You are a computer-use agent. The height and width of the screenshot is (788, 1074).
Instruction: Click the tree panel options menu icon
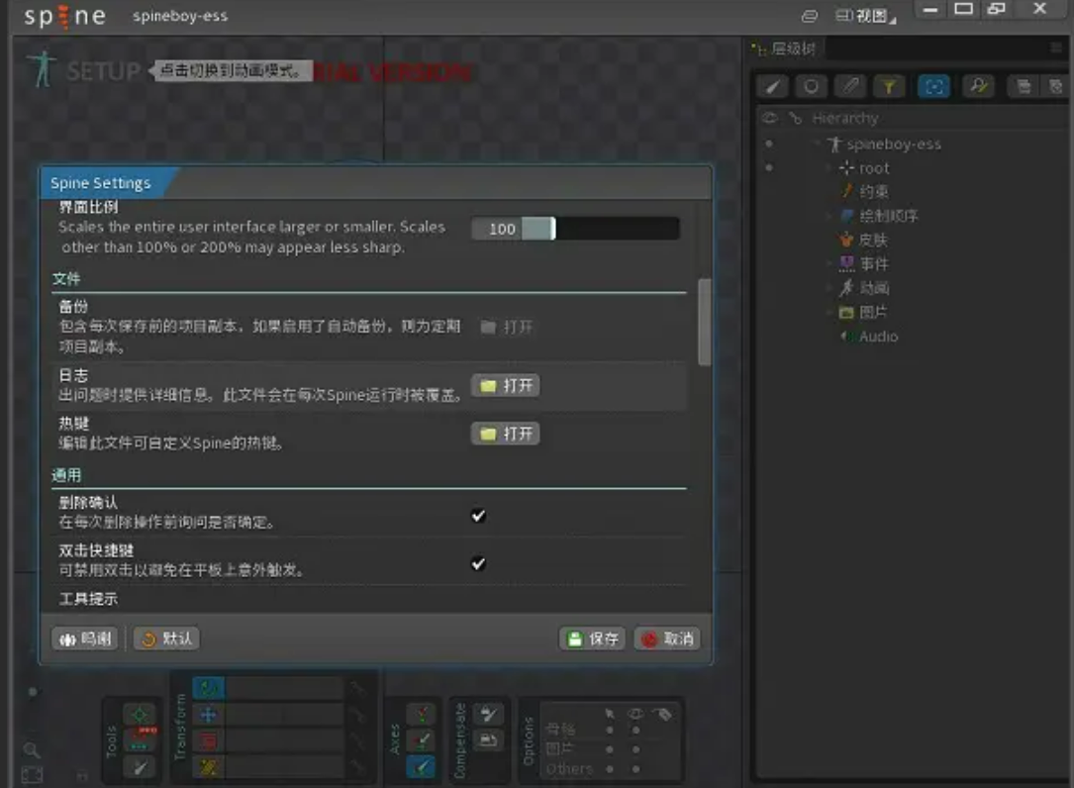click(1056, 48)
